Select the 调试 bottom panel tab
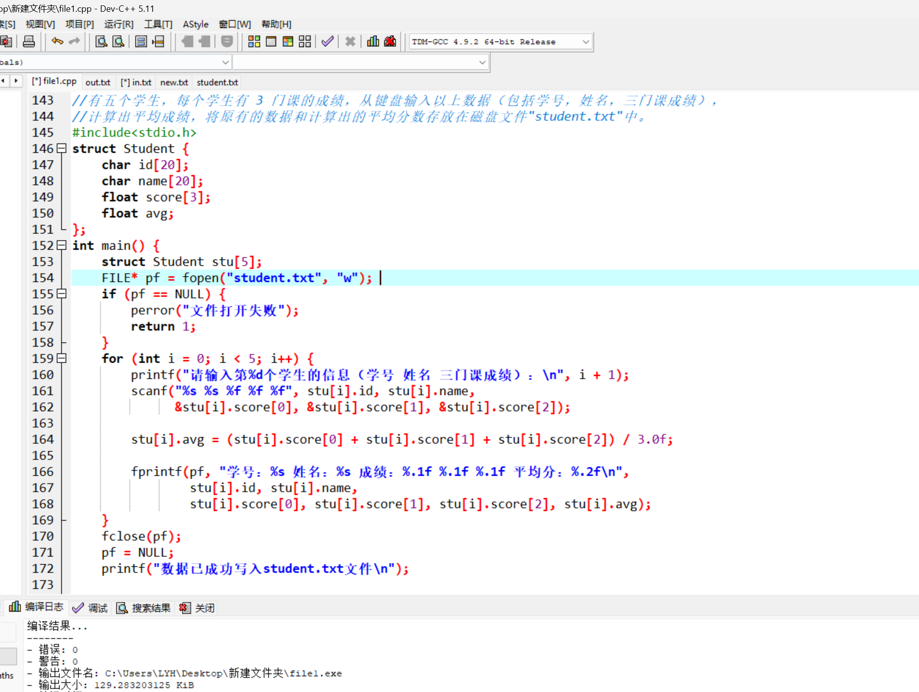 coord(90,608)
